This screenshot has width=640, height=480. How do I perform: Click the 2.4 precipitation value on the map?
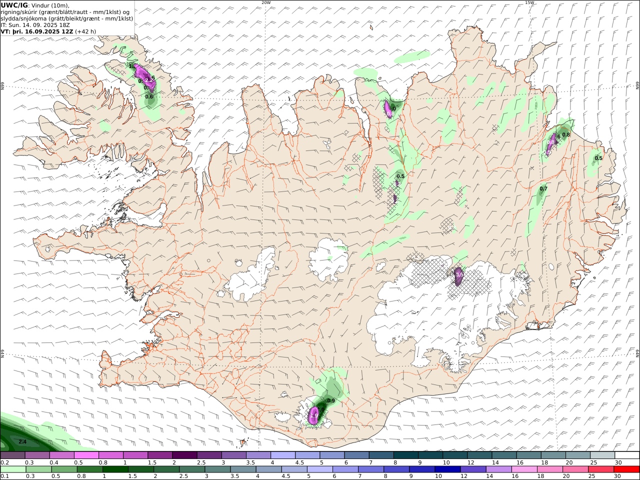point(22,442)
